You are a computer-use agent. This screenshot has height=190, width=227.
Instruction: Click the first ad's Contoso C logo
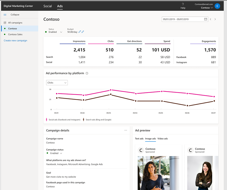[x=141, y=150]
